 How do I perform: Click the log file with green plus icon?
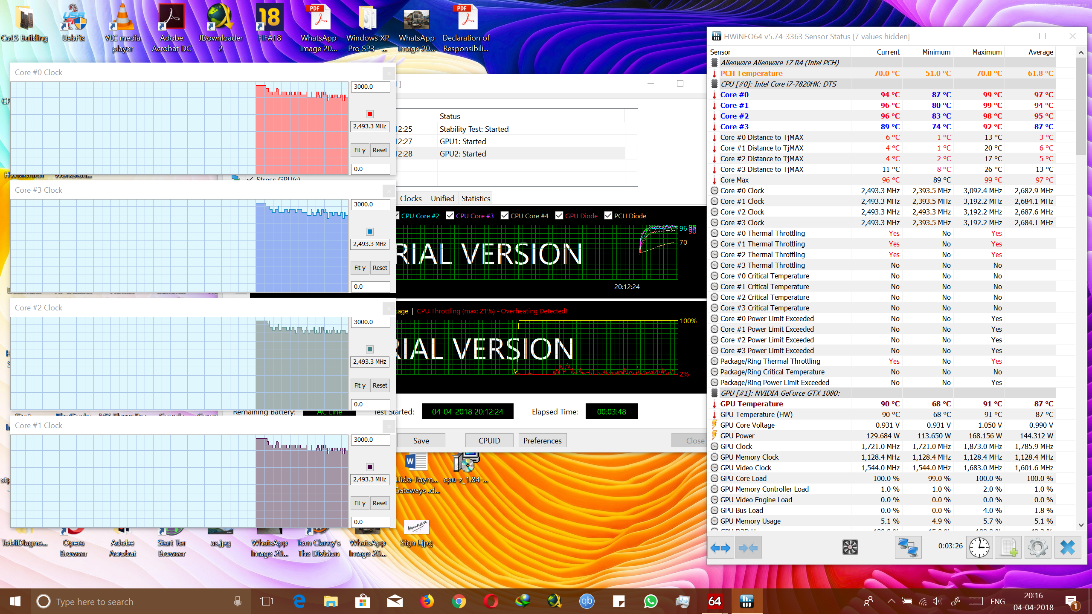pyautogui.click(x=1009, y=547)
